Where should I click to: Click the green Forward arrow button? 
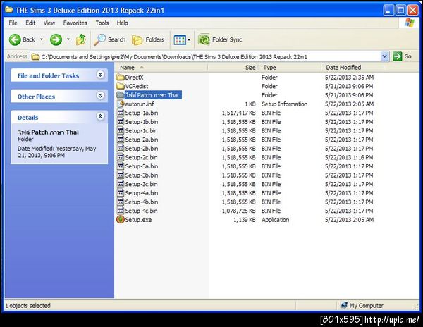point(56,39)
